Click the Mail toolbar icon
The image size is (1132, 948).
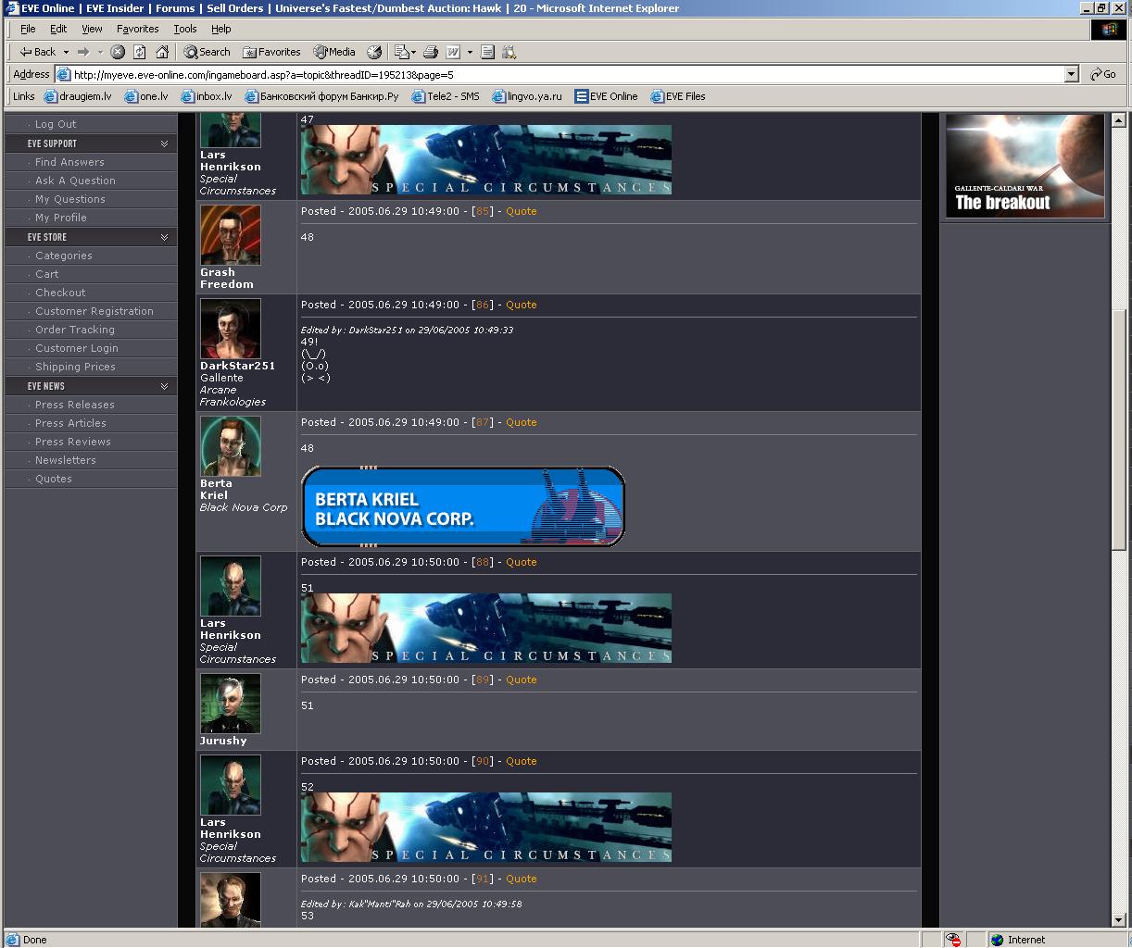[x=401, y=52]
